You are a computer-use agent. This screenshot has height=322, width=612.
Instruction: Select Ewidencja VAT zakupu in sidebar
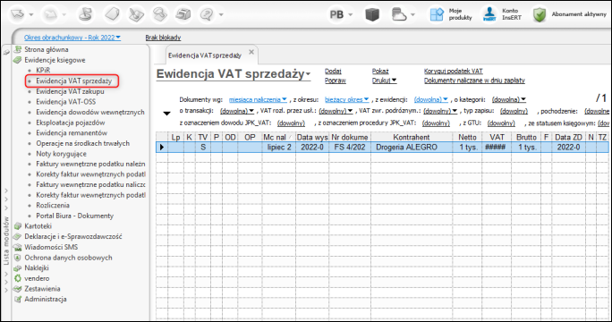[x=70, y=91]
